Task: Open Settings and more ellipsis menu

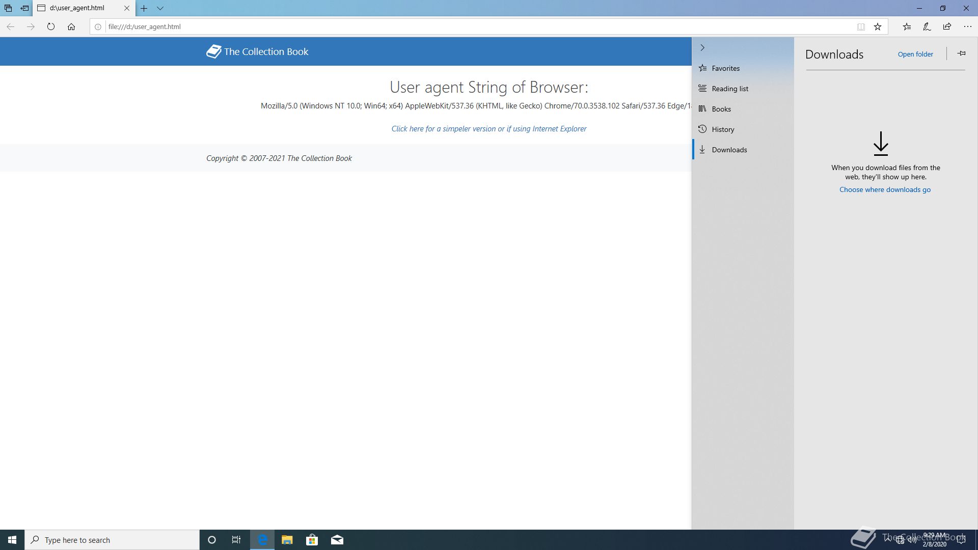Action: (x=967, y=26)
